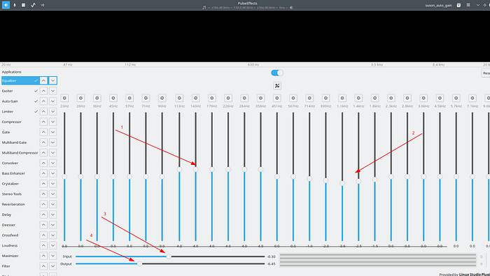Select the Equalizer plugin in the sidebar
The width and height of the screenshot is (490, 276).
pos(20,80)
